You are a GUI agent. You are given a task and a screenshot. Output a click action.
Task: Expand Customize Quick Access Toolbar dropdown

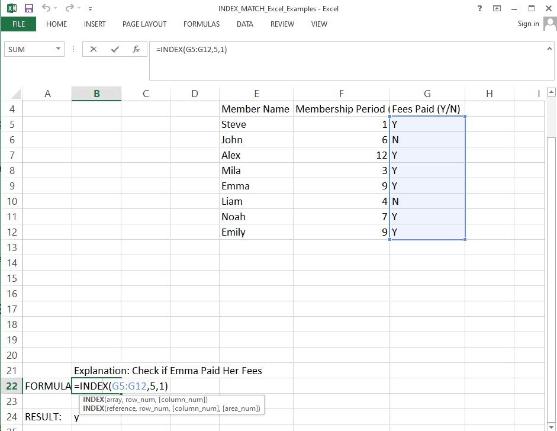[x=90, y=9]
